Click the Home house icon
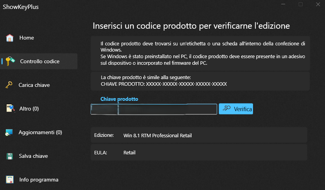Viewport: 325px width, 190px height. (10, 38)
